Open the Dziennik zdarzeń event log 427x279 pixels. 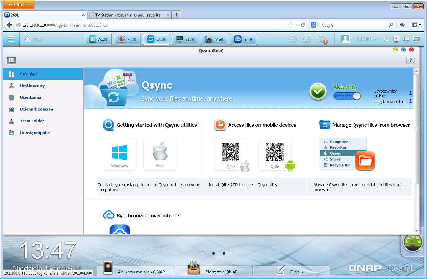(x=43, y=109)
